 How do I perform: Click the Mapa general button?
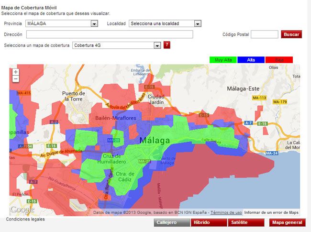[287, 222]
